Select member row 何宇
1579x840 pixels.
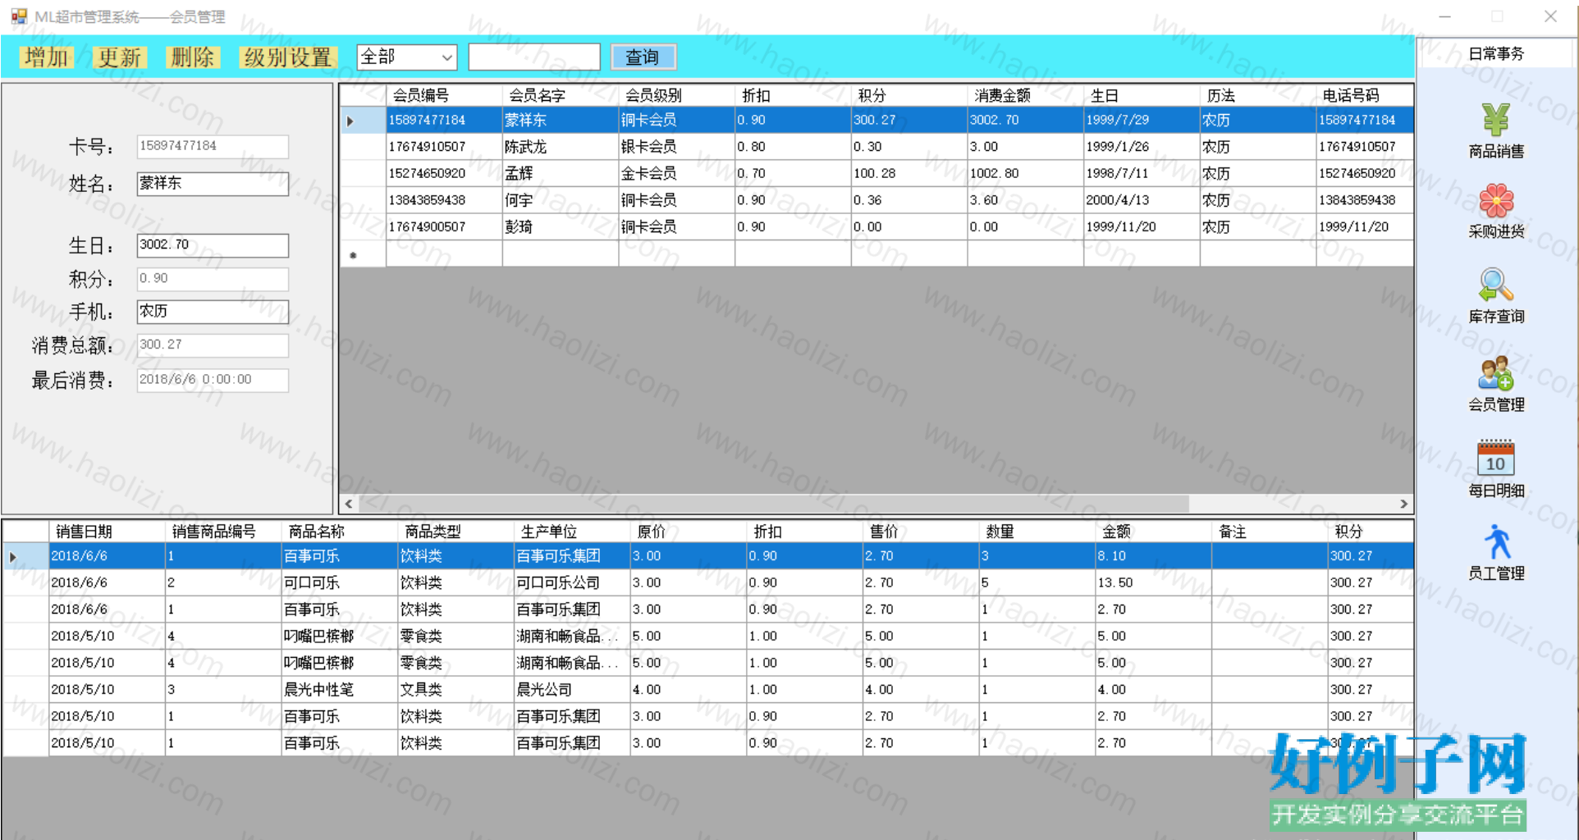[x=876, y=200]
